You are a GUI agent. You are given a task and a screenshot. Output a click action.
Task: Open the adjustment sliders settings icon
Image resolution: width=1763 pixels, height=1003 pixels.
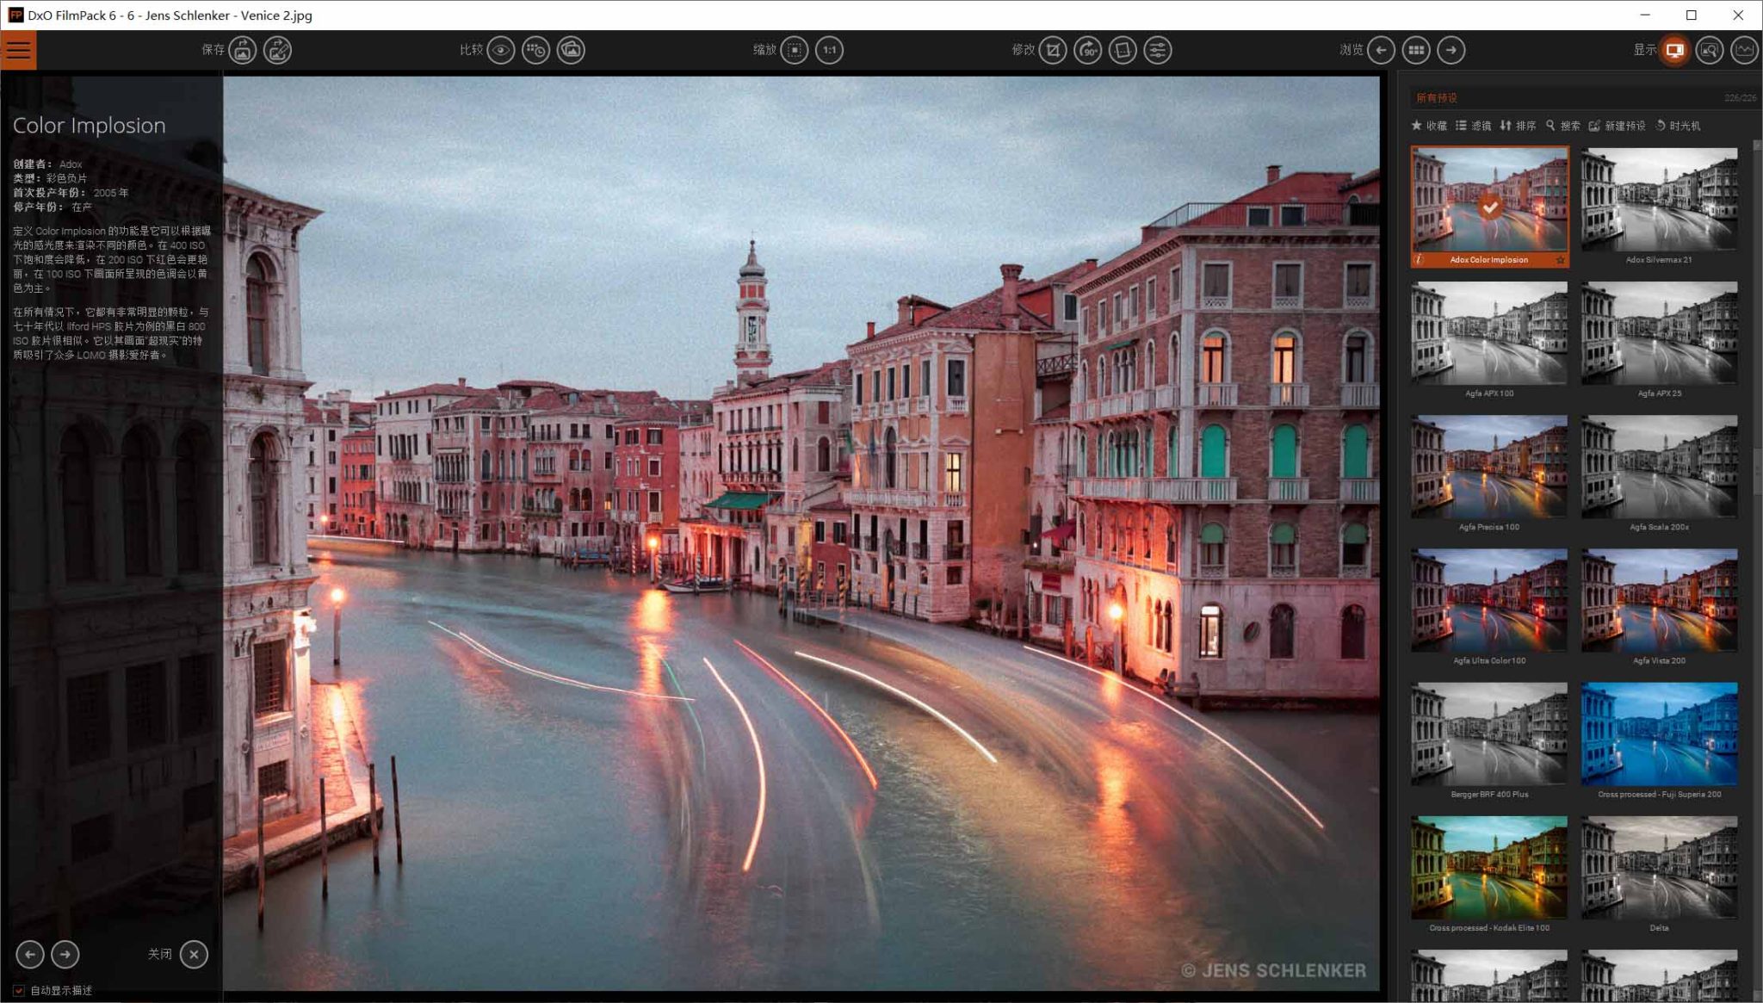pyautogui.click(x=1158, y=50)
